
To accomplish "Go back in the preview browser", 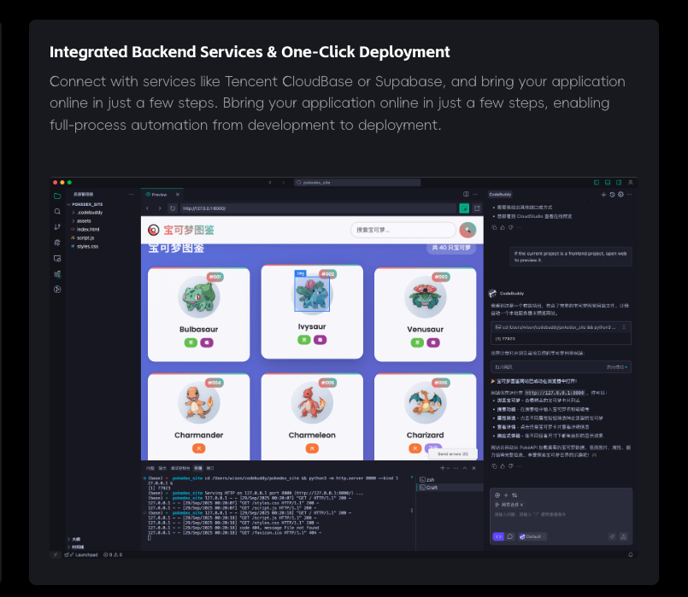I will tap(147, 208).
